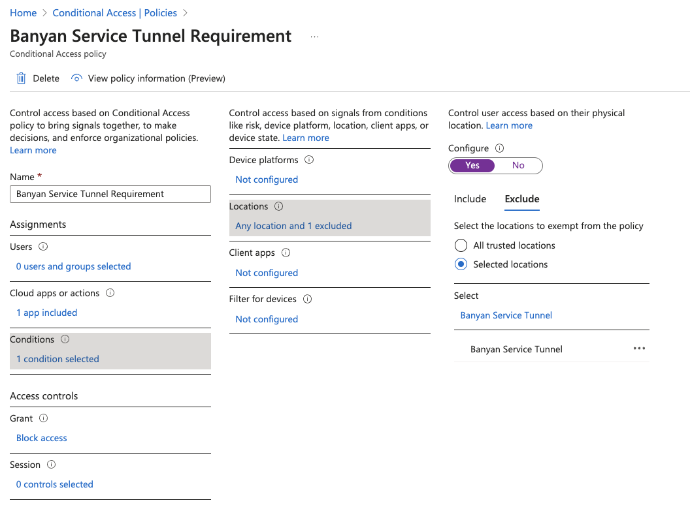
Task: Select the All trusted locations radio button
Action: (x=461, y=245)
